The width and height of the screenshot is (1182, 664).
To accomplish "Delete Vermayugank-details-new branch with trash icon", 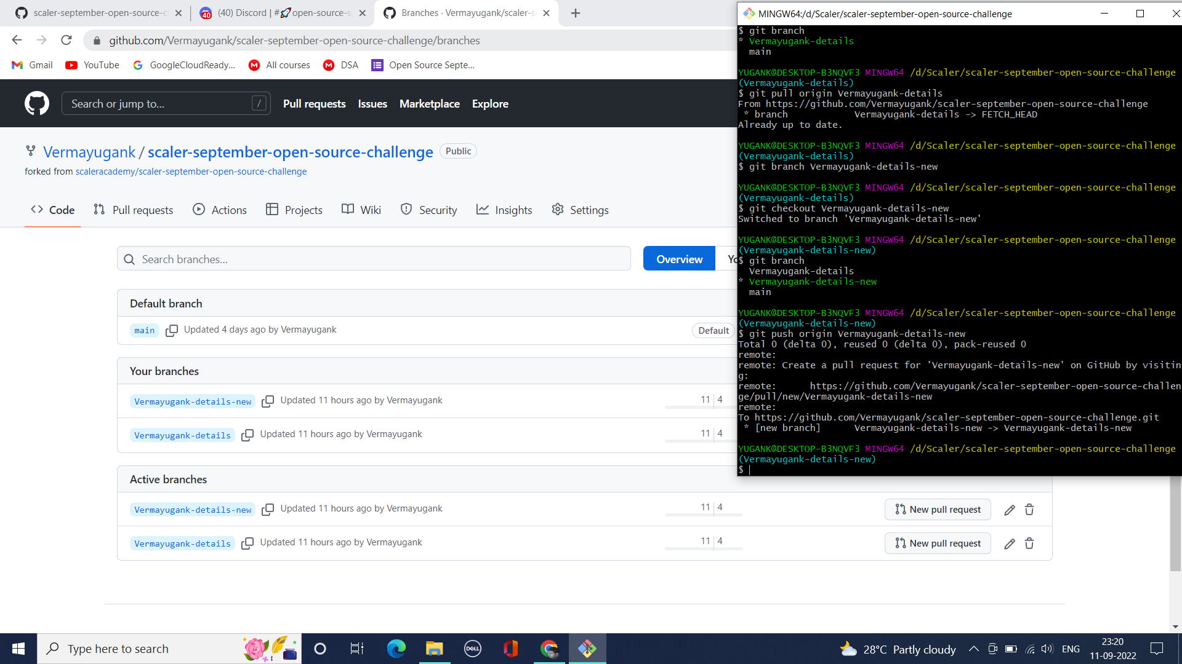I will [1029, 509].
